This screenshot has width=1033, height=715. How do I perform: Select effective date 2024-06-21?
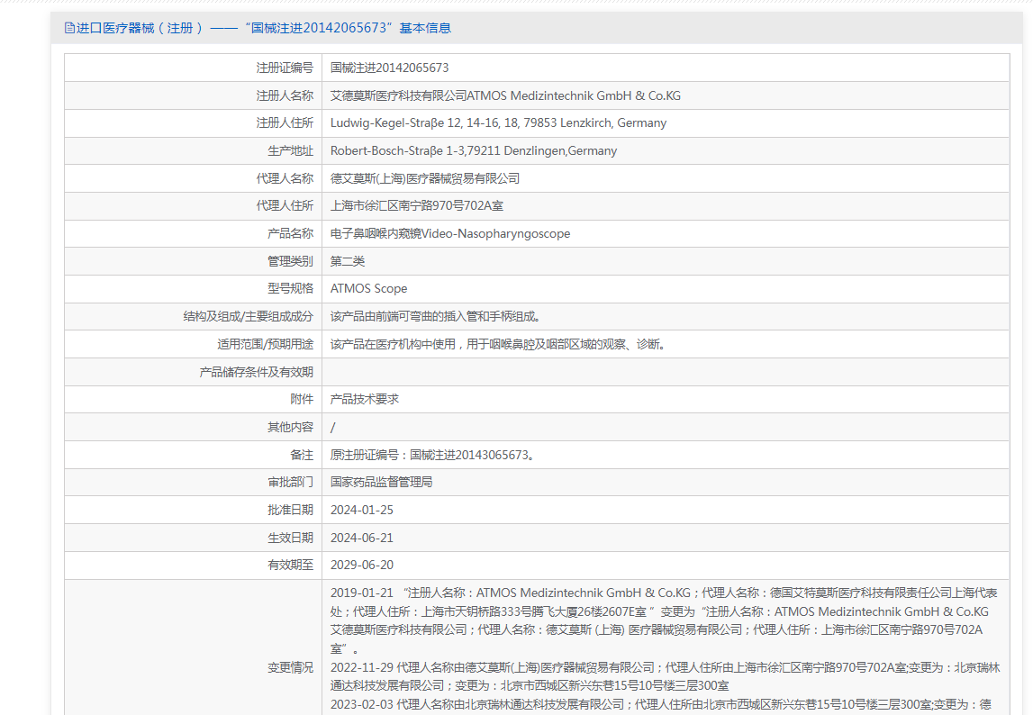[x=362, y=538]
